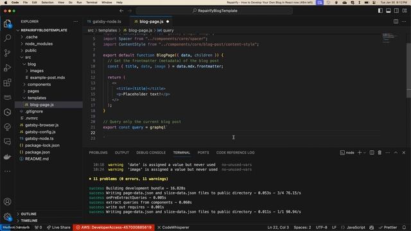
Task: Open the Selection menu in menu bar
Action: (x=48, y=3)
